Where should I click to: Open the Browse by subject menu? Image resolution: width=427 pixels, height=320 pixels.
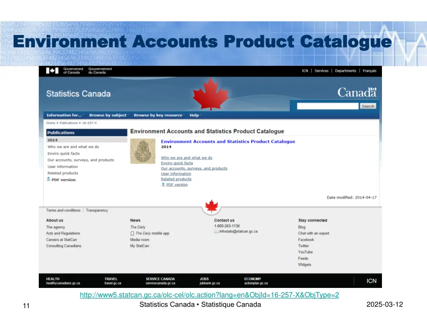[x=108, y=115]
